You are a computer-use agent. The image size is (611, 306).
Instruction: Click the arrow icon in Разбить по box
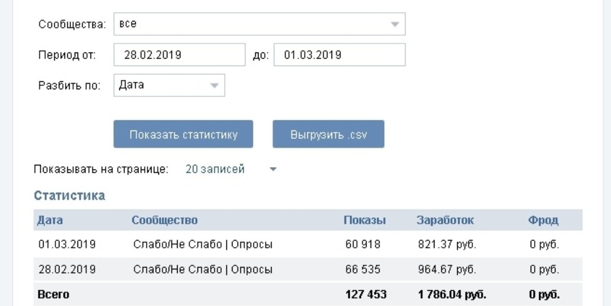214,86
